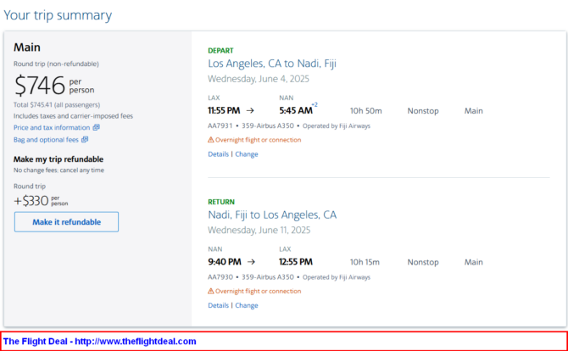
Task: Click the arrow icon after 9:40 PM departure
Action: click(x=252, y=262)
